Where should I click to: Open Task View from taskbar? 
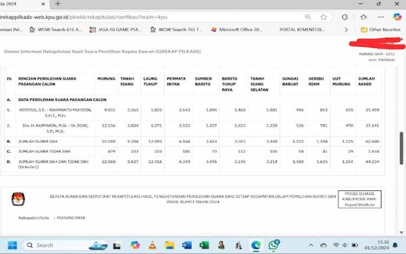(x=117, y=246)
